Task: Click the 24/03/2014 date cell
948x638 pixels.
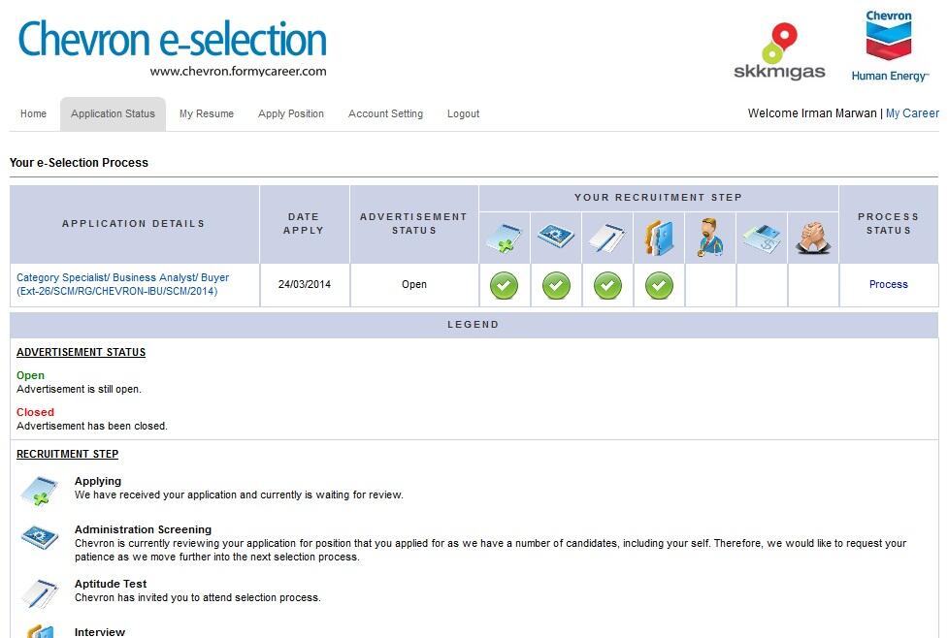Action: 304,284
